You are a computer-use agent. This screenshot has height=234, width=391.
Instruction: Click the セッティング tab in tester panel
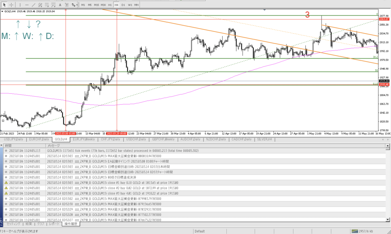13,224
